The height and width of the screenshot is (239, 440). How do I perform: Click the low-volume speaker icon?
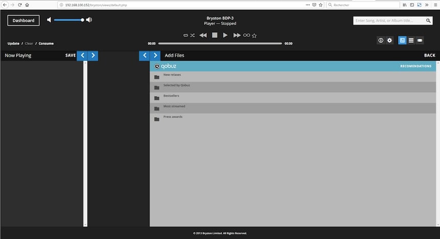49,19
